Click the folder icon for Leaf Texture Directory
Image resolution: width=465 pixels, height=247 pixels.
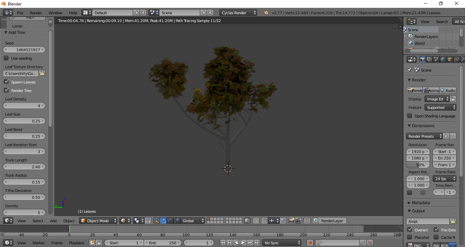[x=42, y=73]
